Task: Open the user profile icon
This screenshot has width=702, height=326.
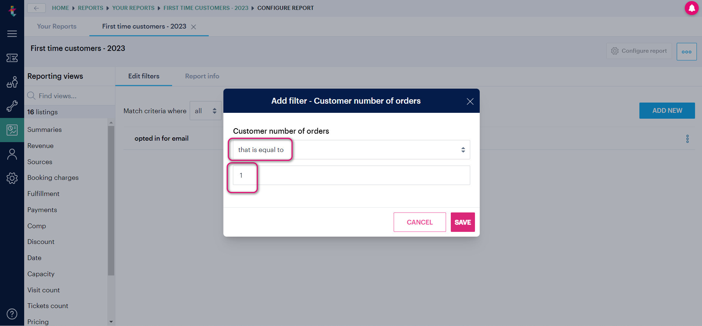Action: pyautogui.click(x=12, y=154)
